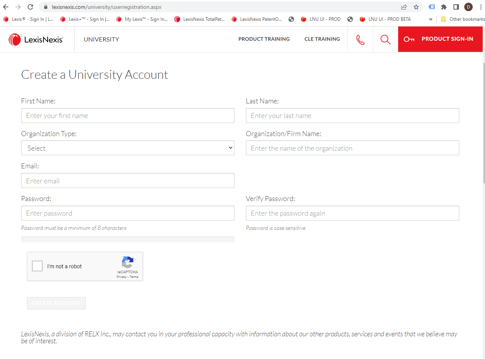
Task: Click the LexisNexis logo
Action: coord(36,40)
